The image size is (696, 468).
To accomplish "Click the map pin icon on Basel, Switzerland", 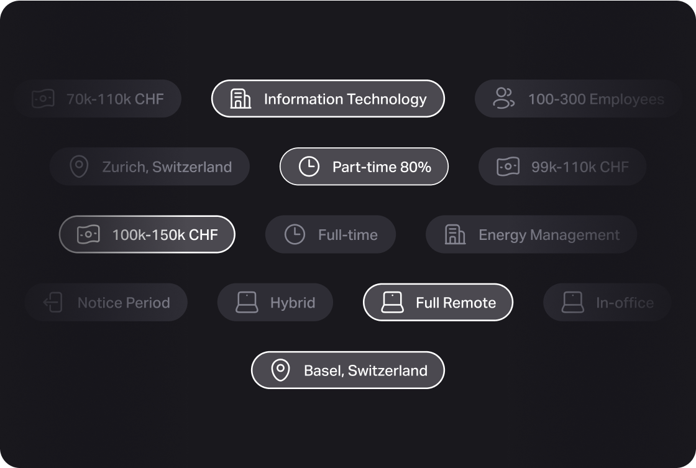I will [280, 370].
